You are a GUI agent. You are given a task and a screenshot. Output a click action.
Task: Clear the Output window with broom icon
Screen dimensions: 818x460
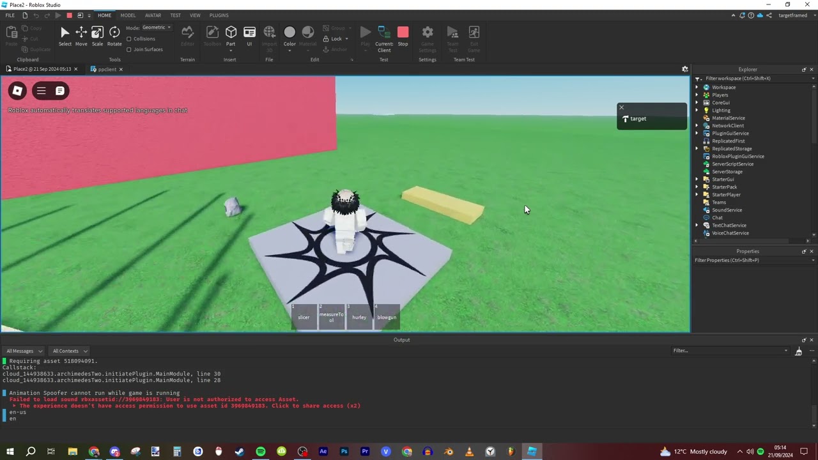point(798,351)
